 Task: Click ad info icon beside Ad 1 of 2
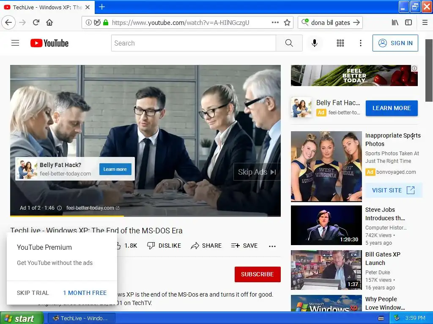(x=59, y=208)
